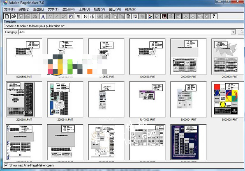
Task: Select the 2000600.PMT template thumbnail
Action: tap(227, 57)
